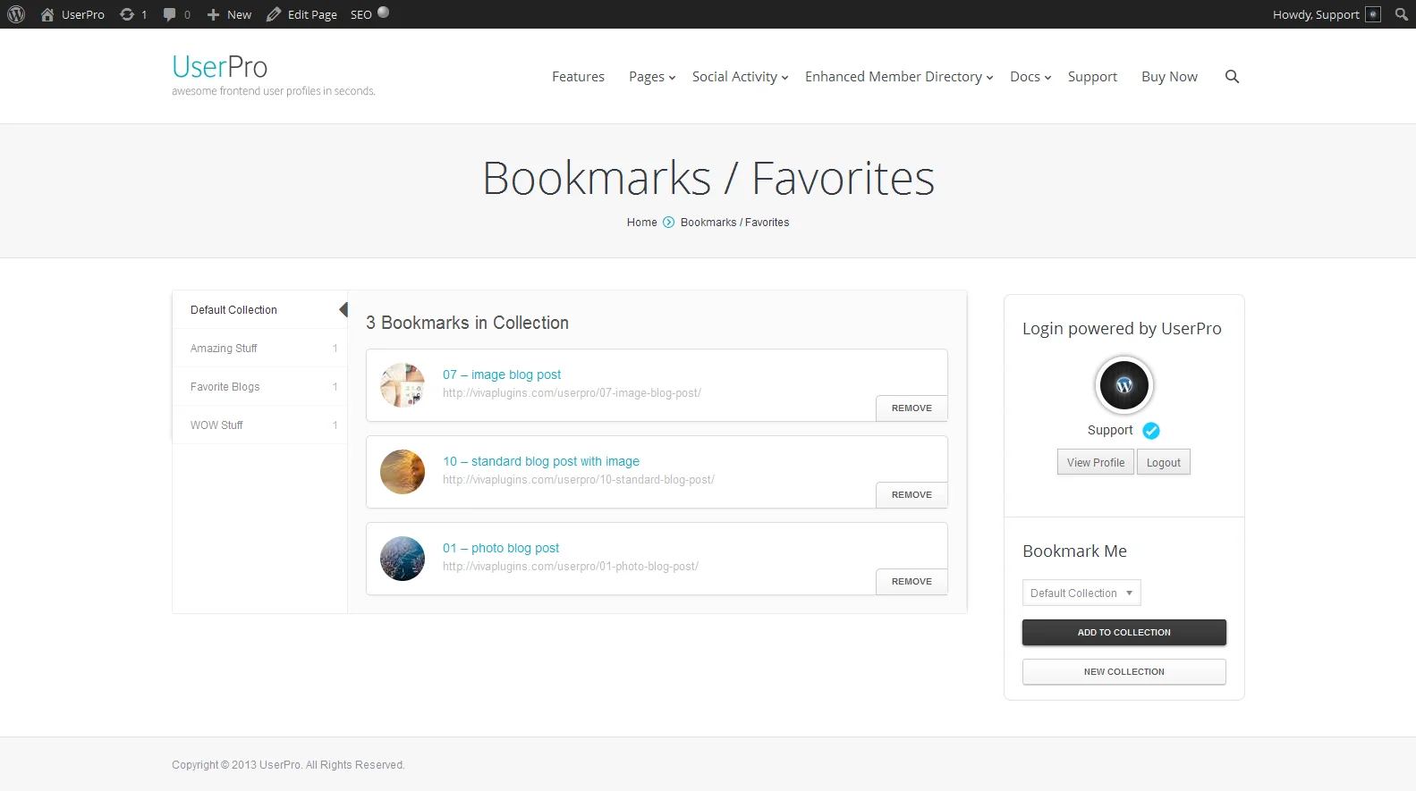Viewport: 1416px width, 791px height.
Task: Click the breadcrumb arrow circle icon
Action: click(668, 223)
